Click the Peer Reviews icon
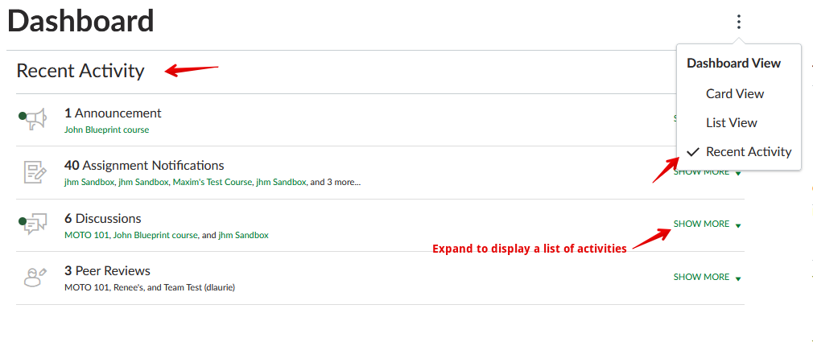The width and height of the screenshot is (813, 350). coord(34,278)
